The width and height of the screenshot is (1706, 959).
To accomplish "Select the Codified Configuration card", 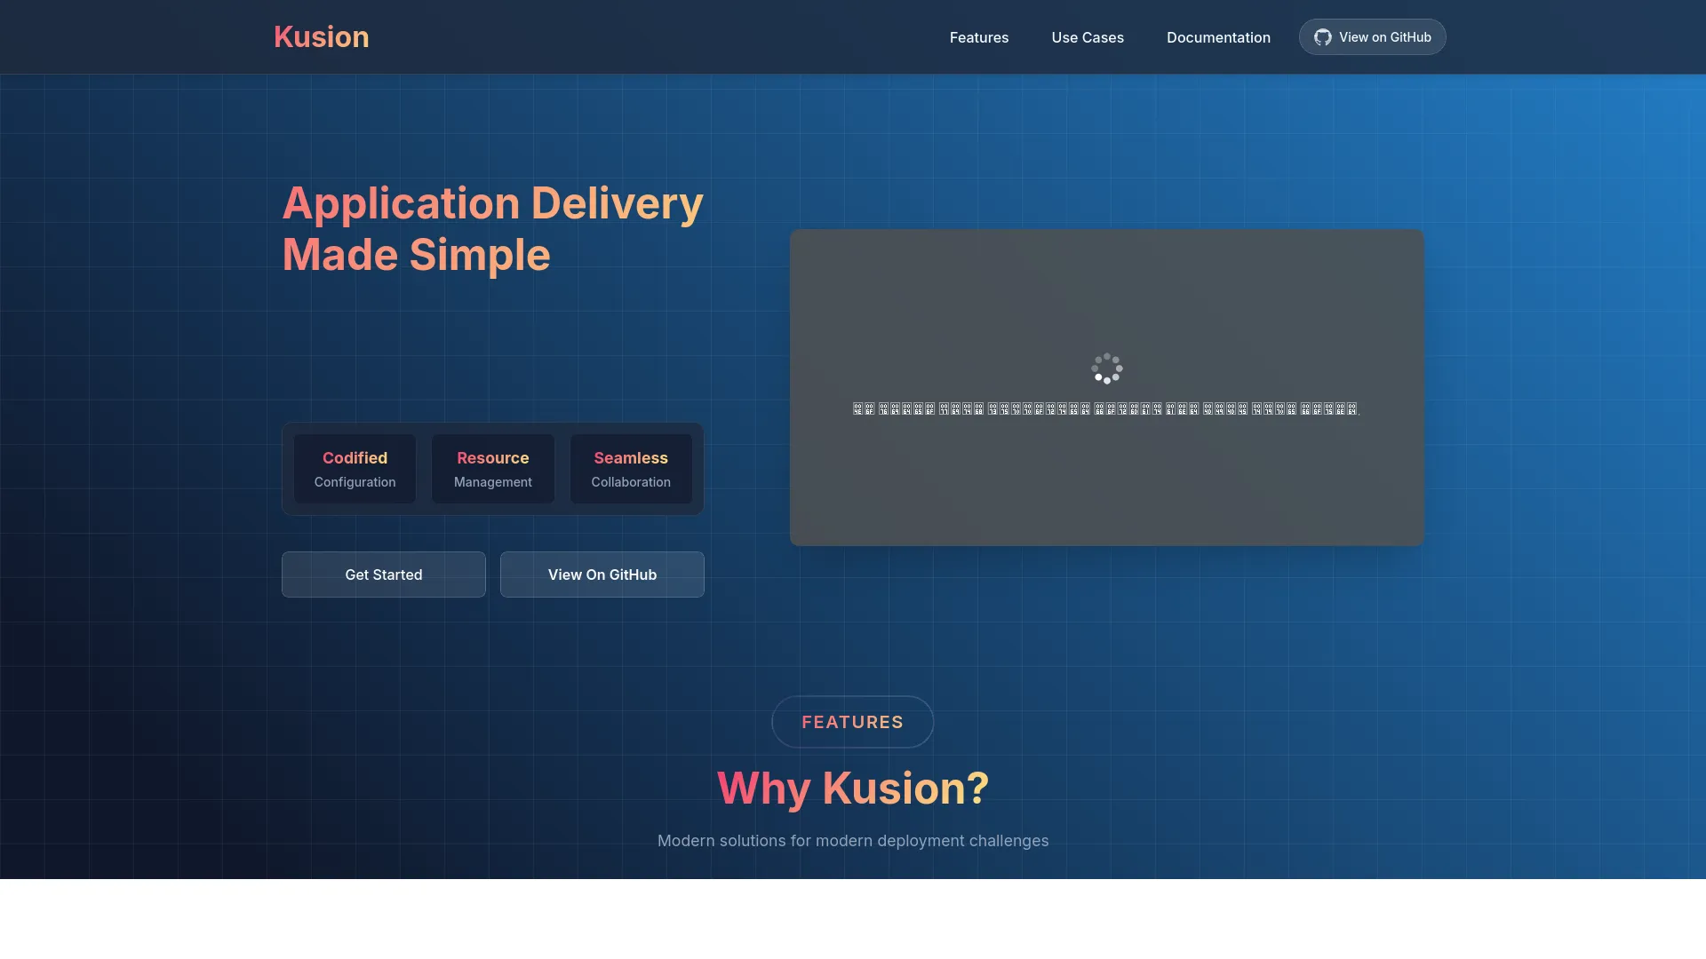I will [355, 469].
